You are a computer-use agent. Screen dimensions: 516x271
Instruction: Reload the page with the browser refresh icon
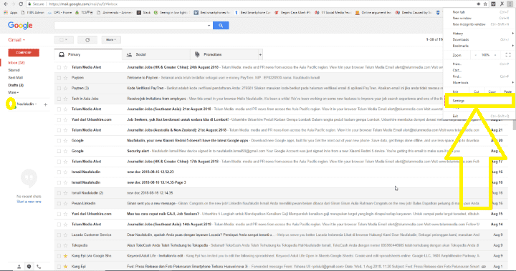21,4
